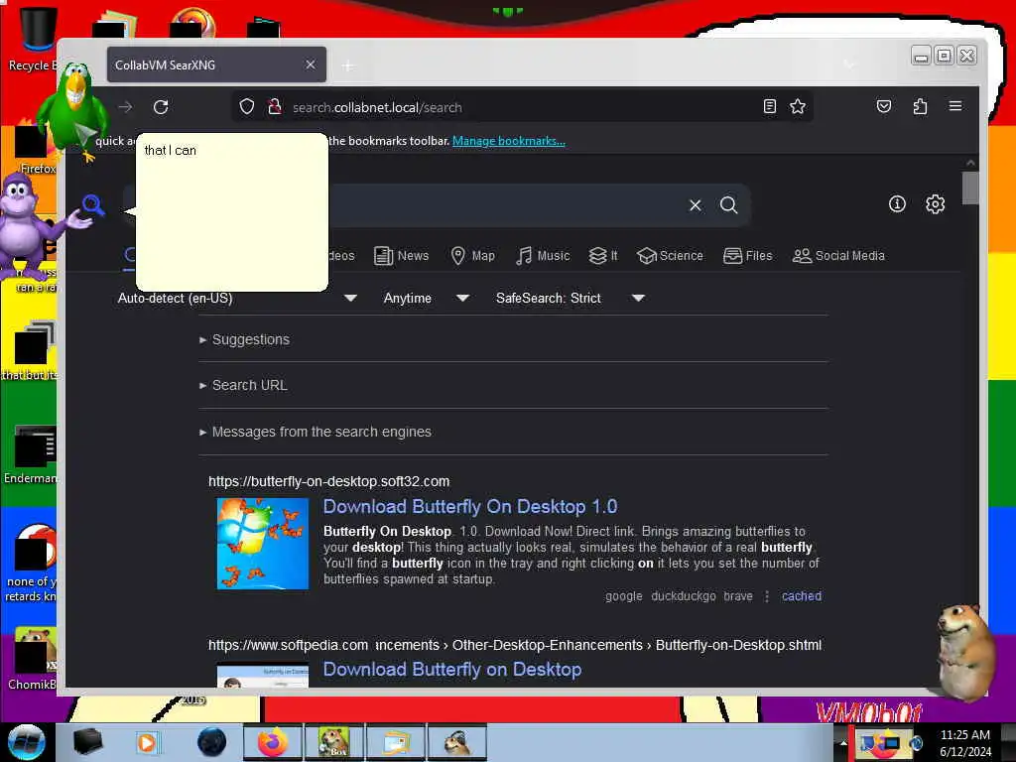1016x762 pixels.
Task: Open the Auto-detect language dropdown
Action: pyautogui.click(x=237, y=298)
